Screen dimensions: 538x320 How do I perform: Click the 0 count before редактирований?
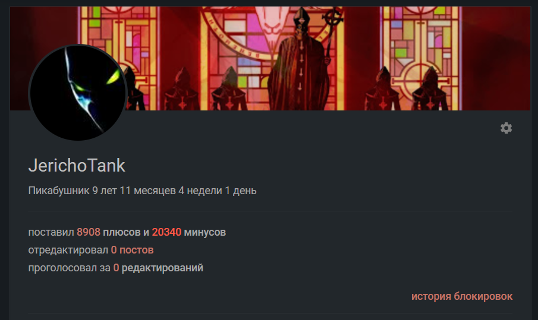116,268
